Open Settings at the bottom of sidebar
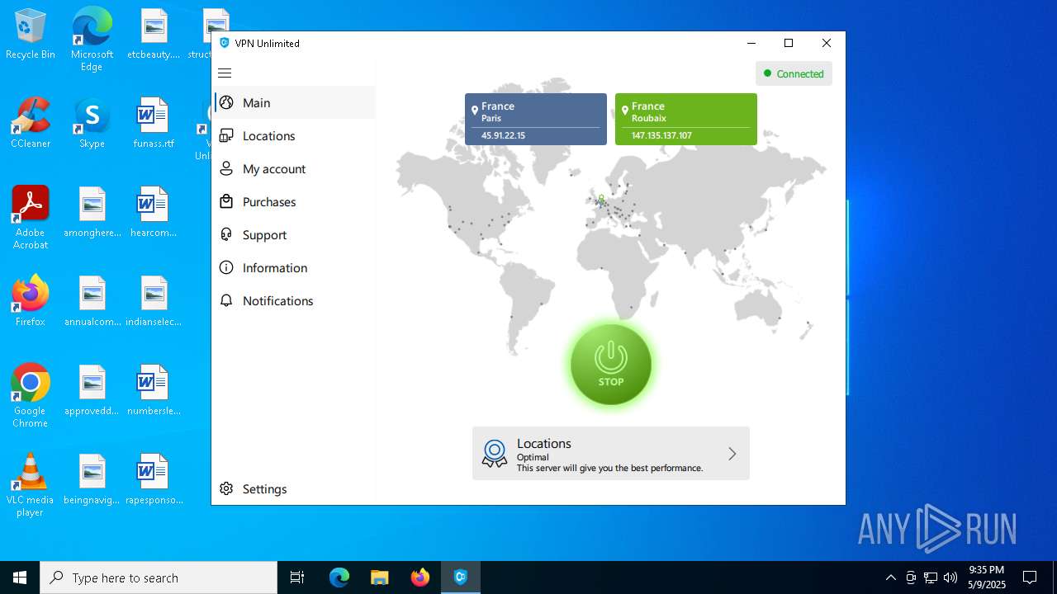The height and width of the screenshot is (594, 1057). pyautogui.click(x=295, y=488)
